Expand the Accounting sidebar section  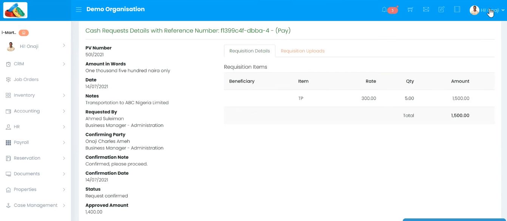point(27,111)
